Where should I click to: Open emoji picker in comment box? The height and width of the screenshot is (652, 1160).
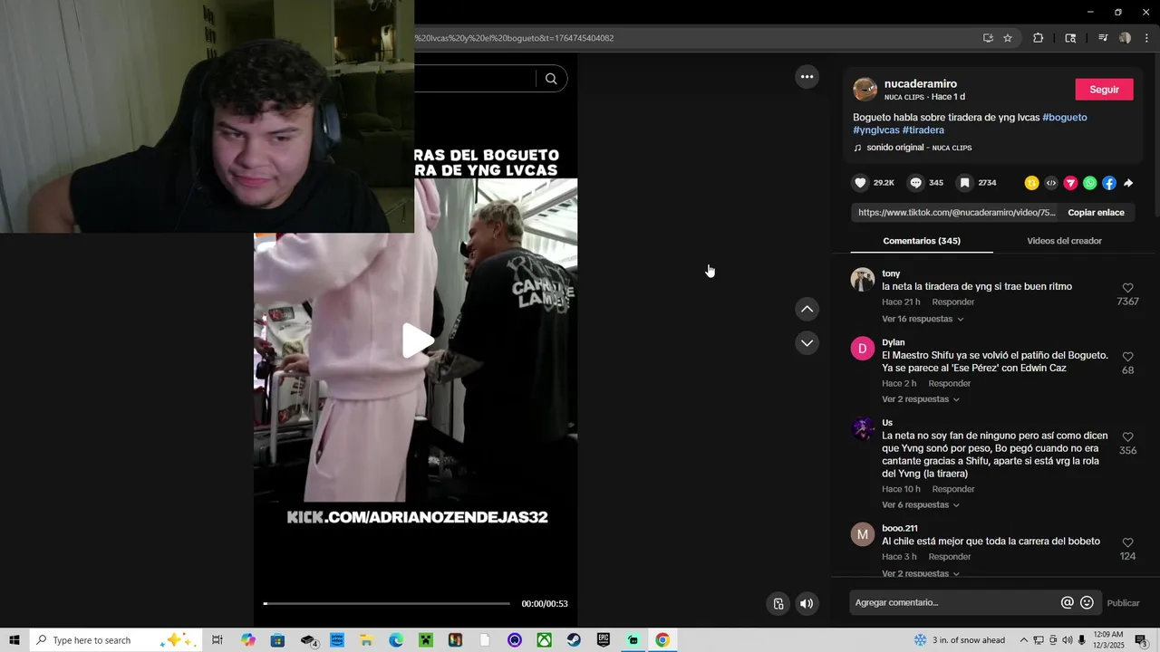1087,603
